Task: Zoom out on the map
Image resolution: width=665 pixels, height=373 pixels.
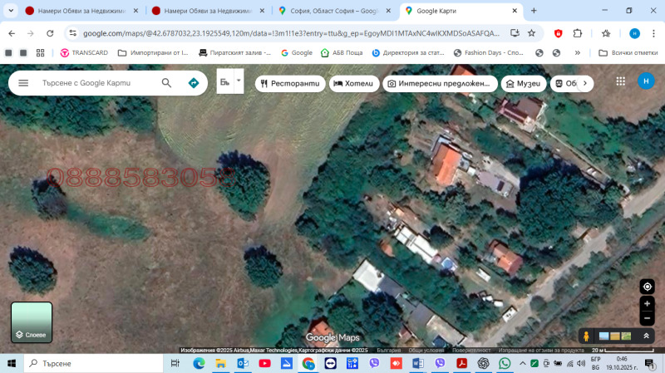Action: coord(647,318)
